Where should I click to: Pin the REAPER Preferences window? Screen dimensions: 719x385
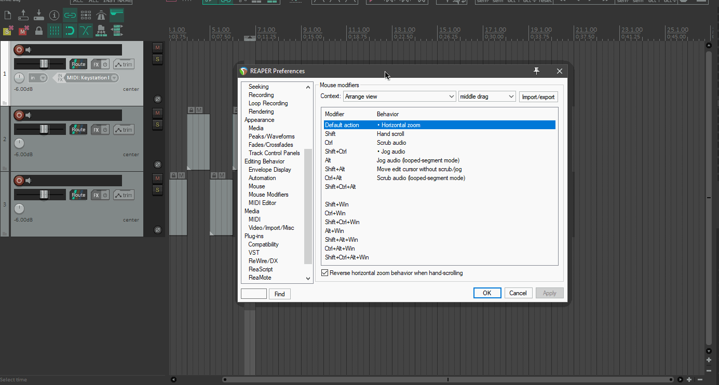(537, 71)
